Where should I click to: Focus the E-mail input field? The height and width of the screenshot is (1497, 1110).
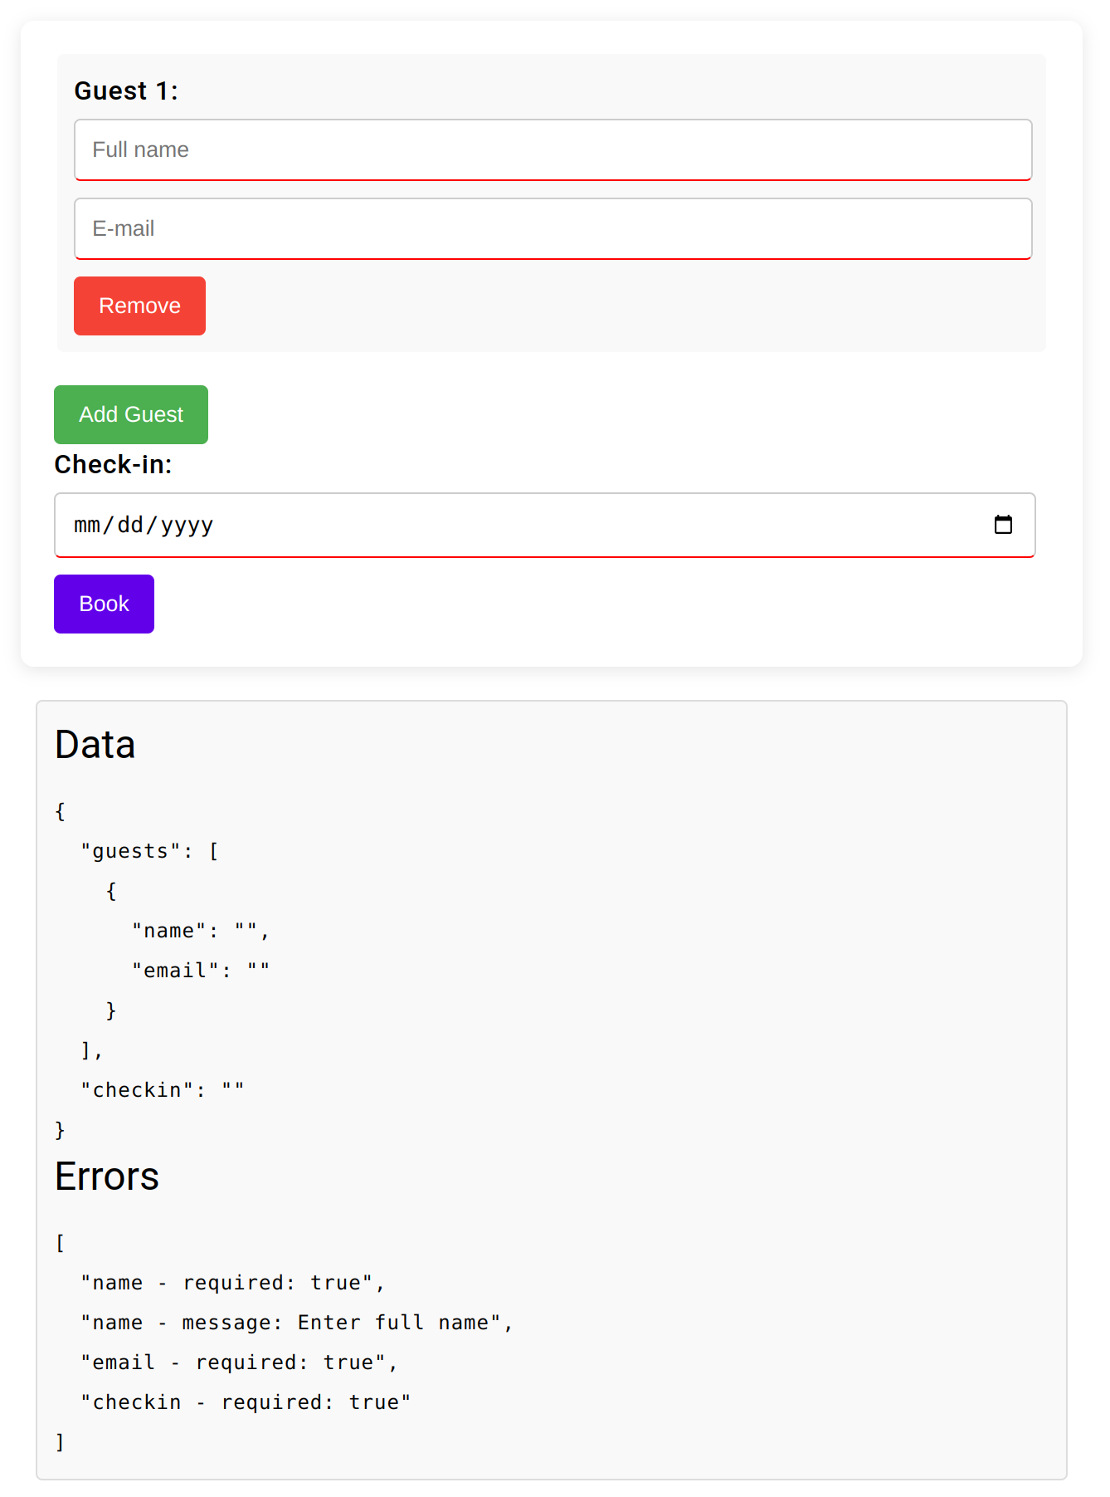(553, 229)
